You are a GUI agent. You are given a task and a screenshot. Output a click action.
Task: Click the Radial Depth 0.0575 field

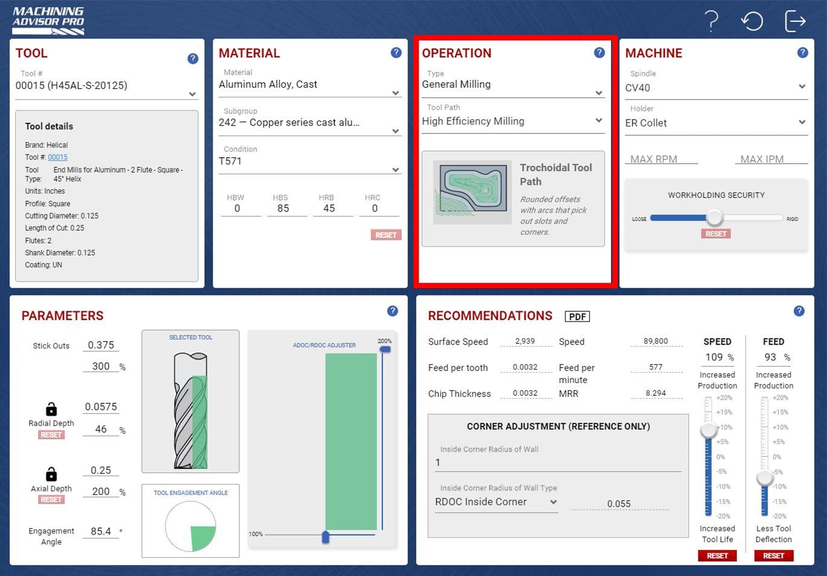point(101,407)
